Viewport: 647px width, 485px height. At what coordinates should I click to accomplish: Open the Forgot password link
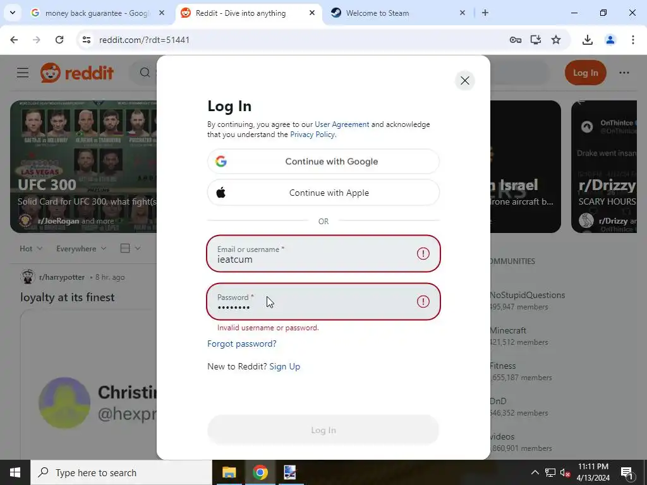pyautogui.click(x=242, y=344)
